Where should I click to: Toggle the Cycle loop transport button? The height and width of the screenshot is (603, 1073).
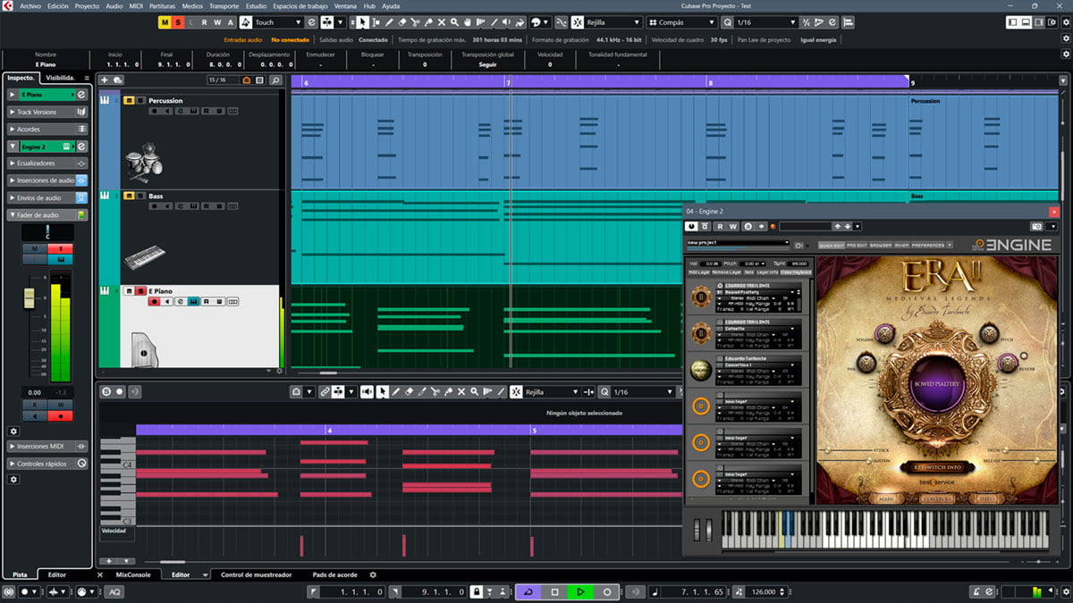point(528,591)
